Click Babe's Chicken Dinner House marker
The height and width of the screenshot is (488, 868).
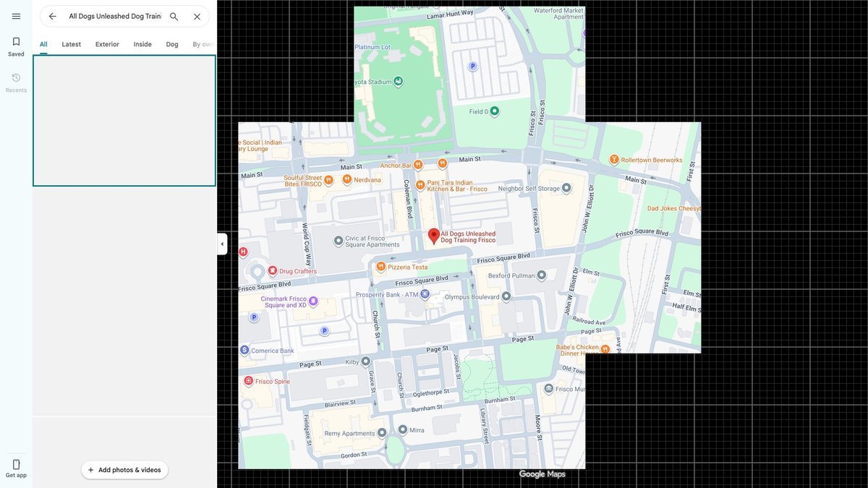click(x=605, y=349)
